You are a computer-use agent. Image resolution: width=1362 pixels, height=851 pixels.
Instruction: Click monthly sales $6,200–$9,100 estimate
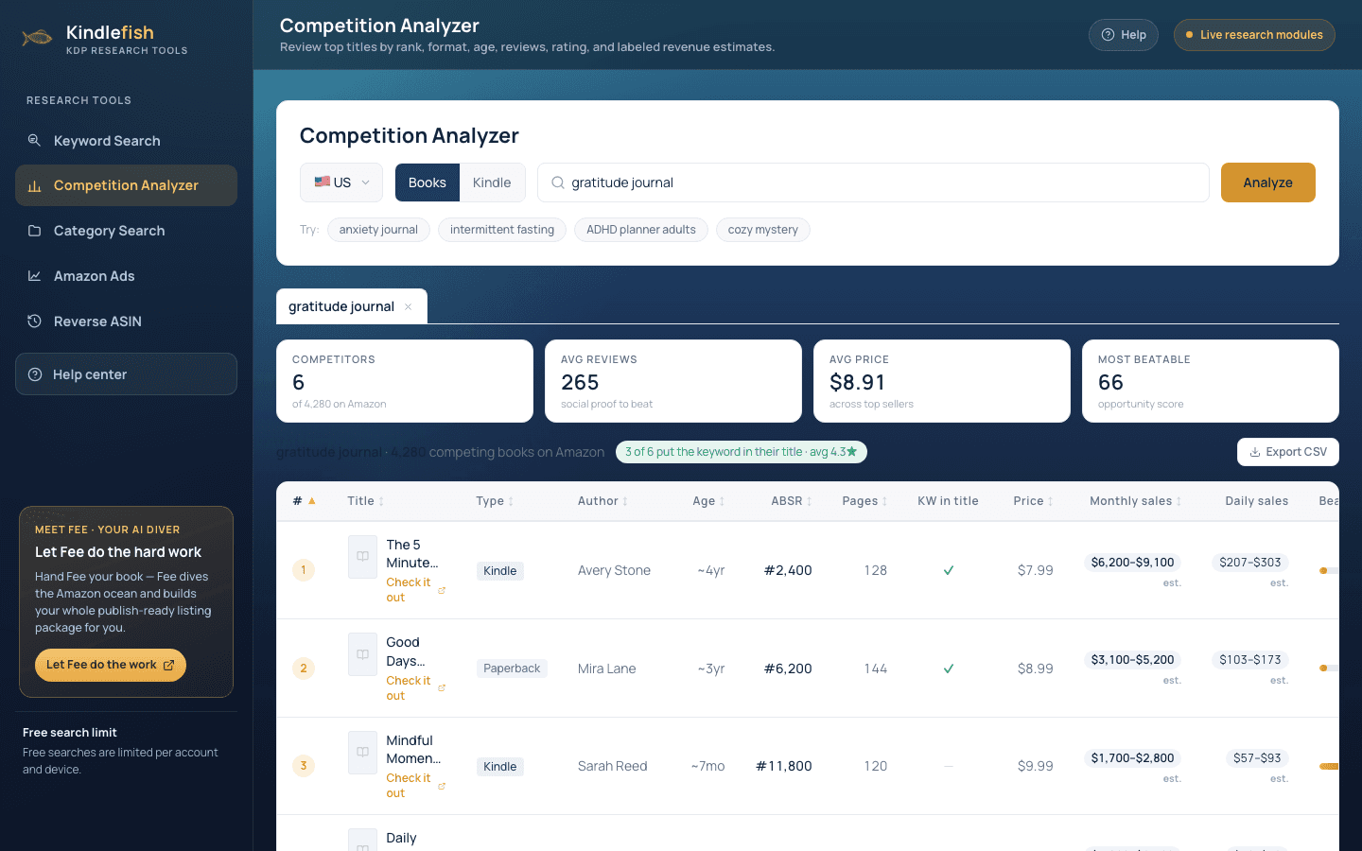1132,563
